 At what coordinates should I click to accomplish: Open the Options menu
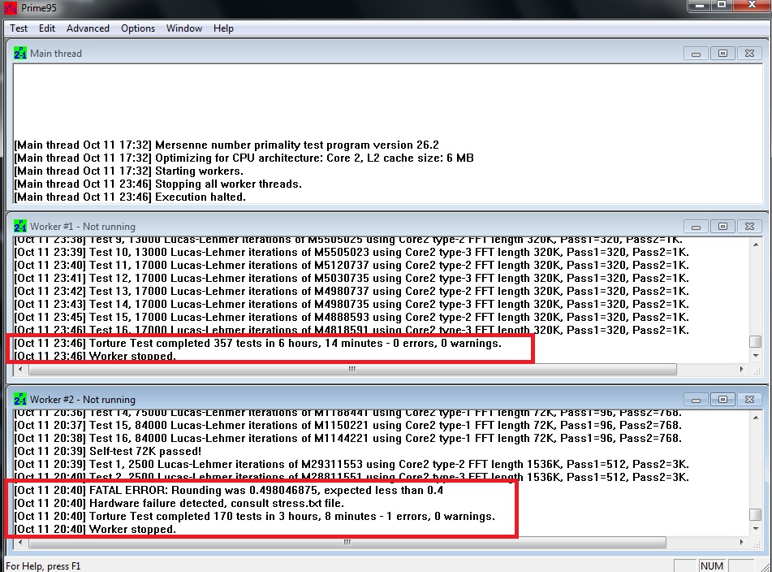[138, 28]
